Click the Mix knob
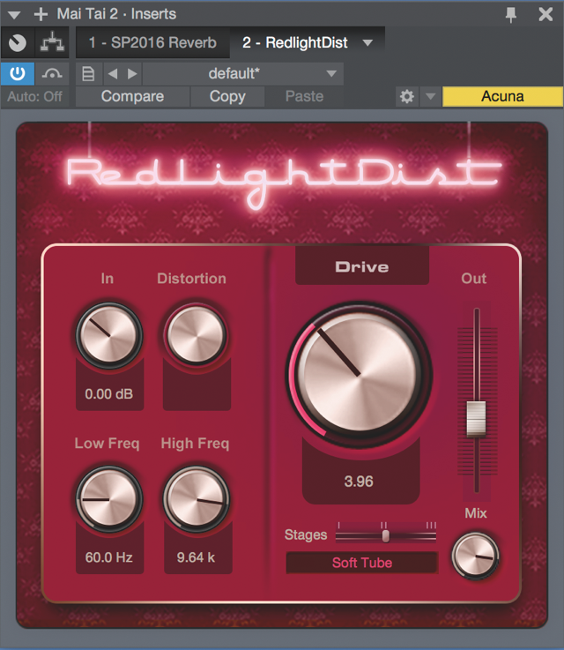This screenshot has height=650, width=564. tap(475, 555)
